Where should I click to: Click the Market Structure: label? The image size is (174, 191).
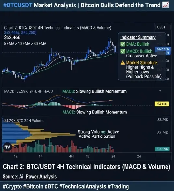tap(142, 63)
